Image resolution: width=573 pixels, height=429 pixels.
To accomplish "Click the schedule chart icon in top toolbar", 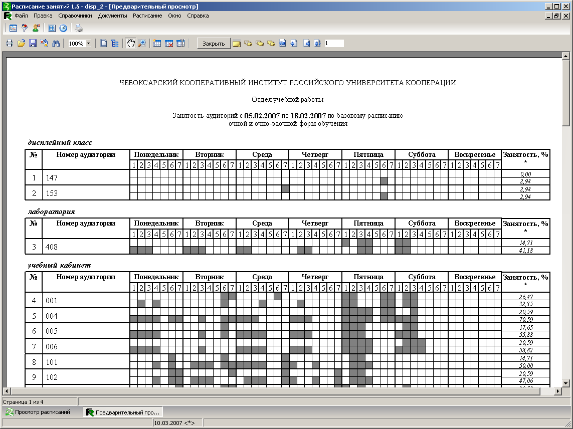I will pos(13,28).
